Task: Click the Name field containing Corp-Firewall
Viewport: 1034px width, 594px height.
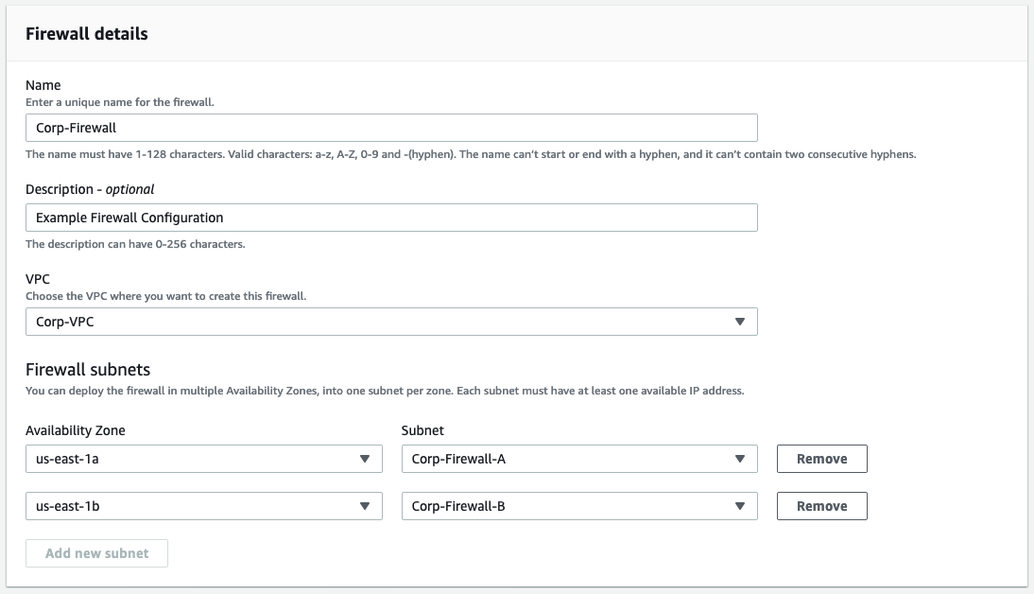Action: pos(391,127)
